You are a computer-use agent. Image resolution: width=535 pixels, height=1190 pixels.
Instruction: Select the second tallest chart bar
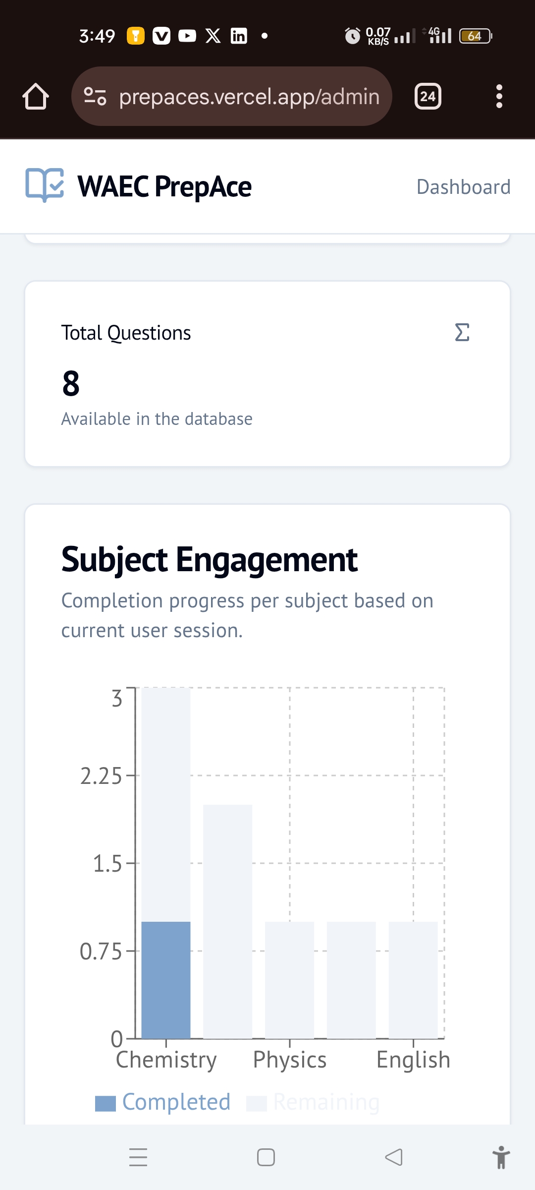click(227, 921)
